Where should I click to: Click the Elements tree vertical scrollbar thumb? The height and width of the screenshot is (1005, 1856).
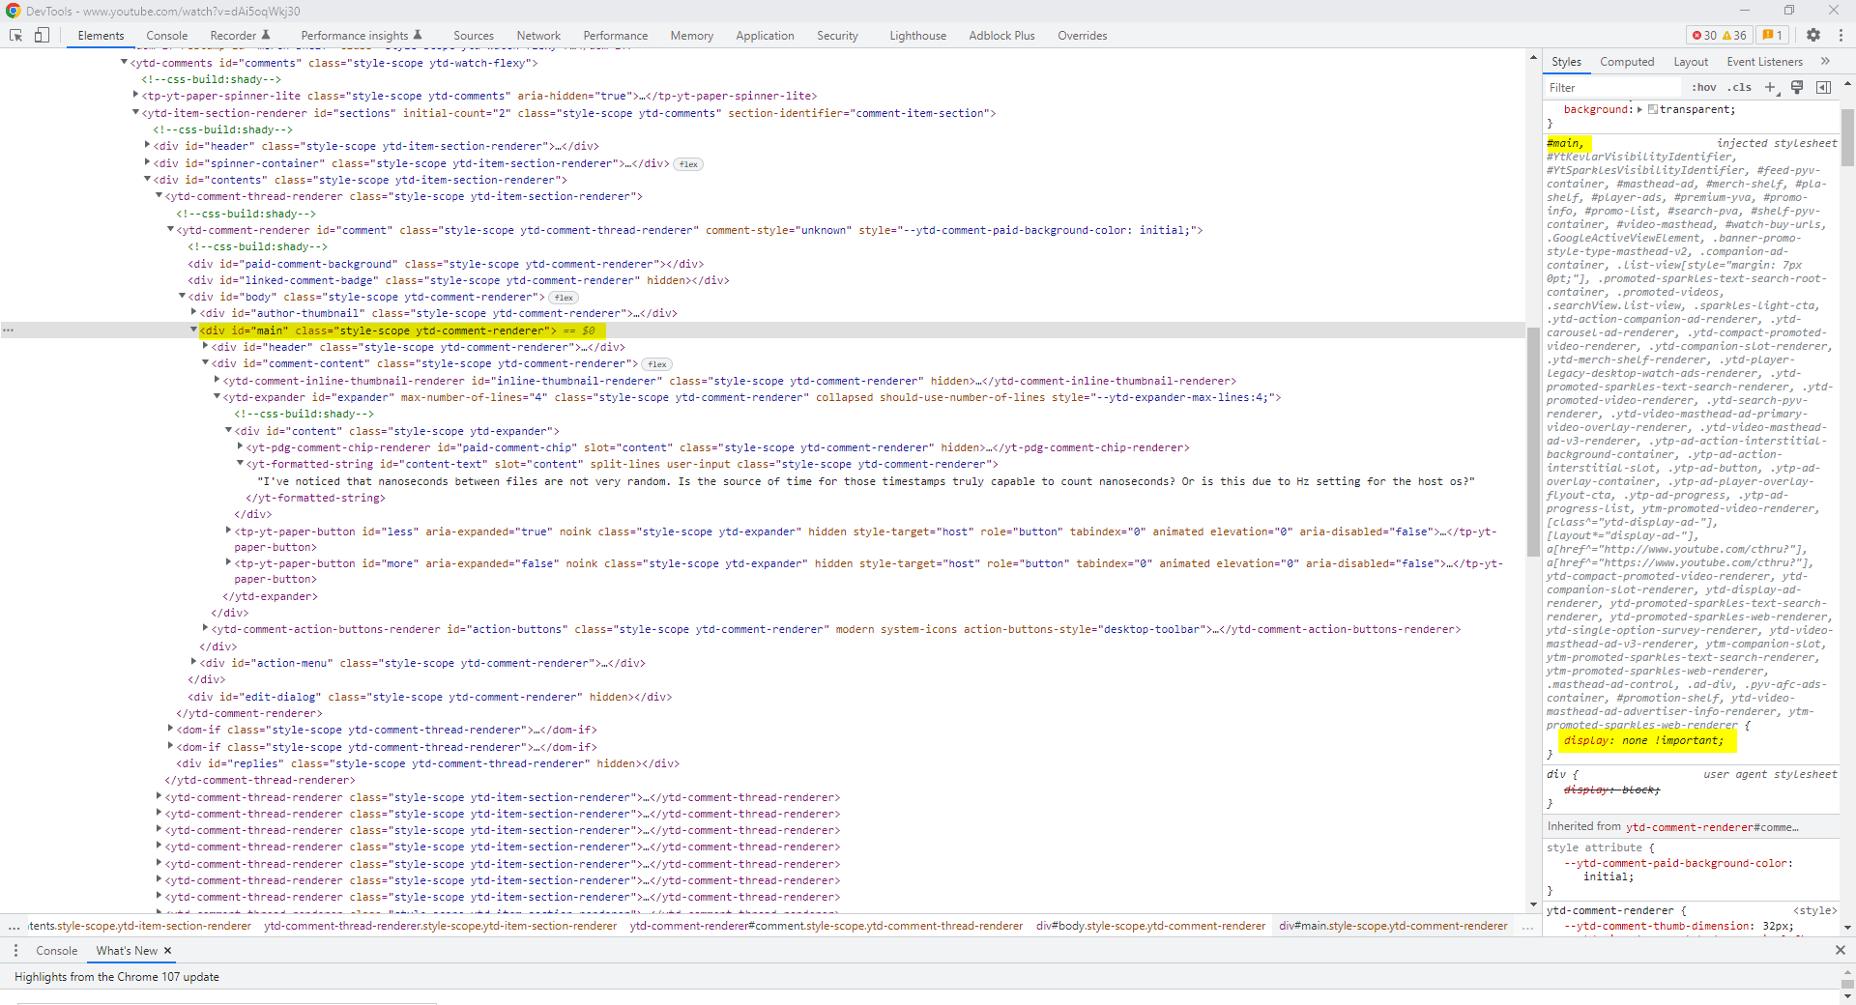1533,443
